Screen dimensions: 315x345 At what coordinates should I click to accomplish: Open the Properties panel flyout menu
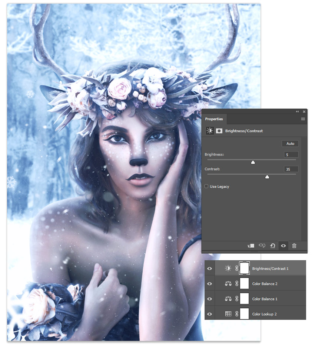pos(303,119)
